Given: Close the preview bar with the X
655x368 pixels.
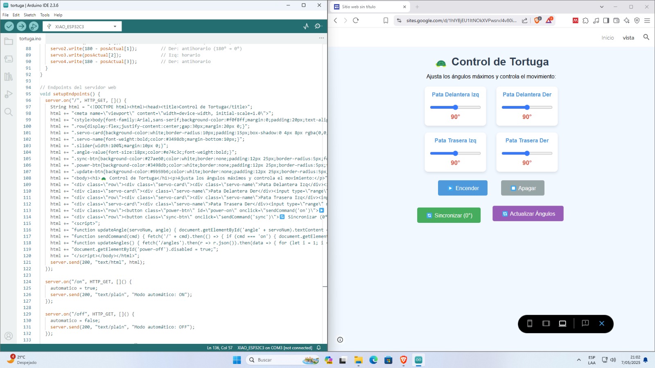Looking at the screenshot, I should click(x=602, y=323).
